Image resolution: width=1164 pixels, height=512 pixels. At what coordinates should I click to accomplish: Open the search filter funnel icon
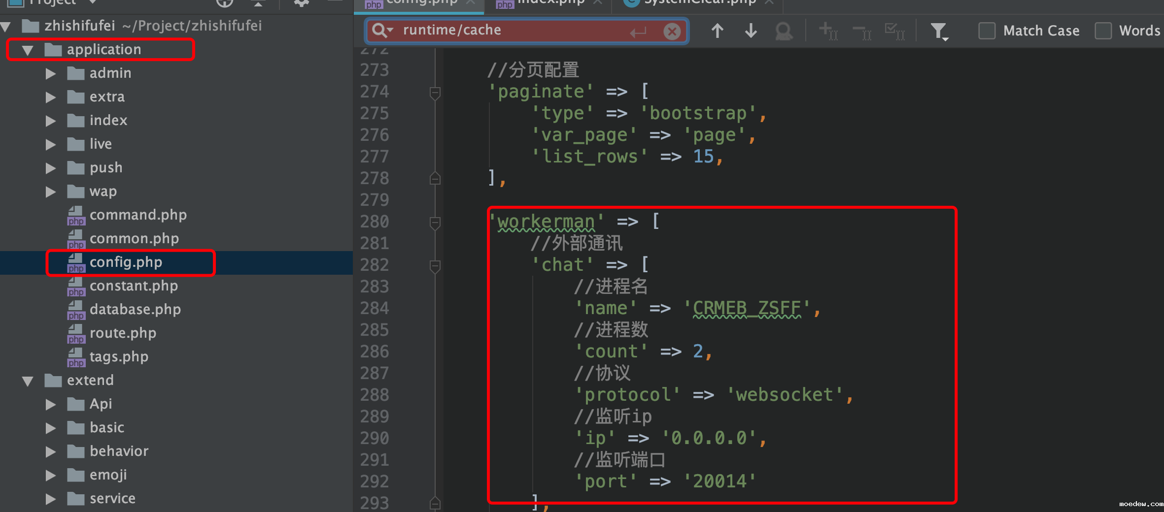click(939, 32)
